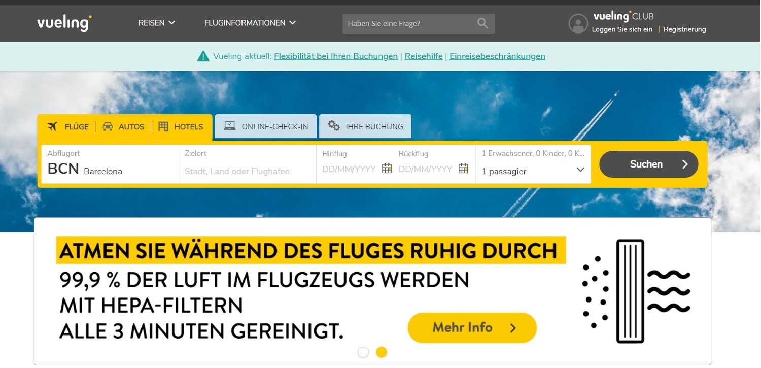Click the car icon on Autos tab
Image resolution: width=761 pixels, height=368 pixels.
tap(108, 126)
